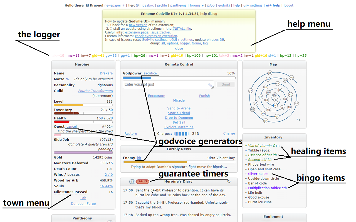Select the HP town node on map

(285, 99)
